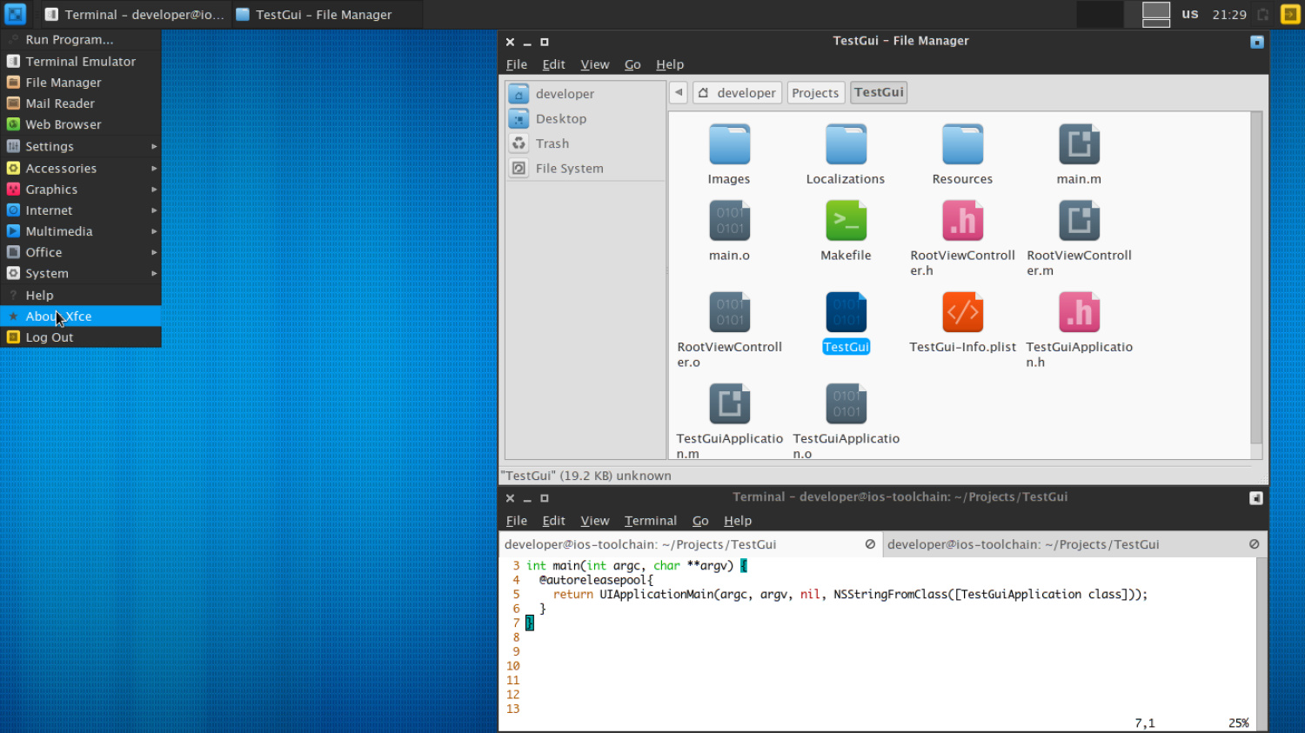
Task: Open Desktop in file manager sidebar
Action: [x=585, y=119]
